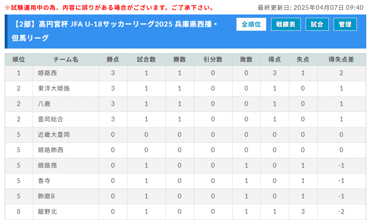This screenshot has width=370, height=224.
Task: Select team 近畿大豊岡
Action: coord(53,134)
